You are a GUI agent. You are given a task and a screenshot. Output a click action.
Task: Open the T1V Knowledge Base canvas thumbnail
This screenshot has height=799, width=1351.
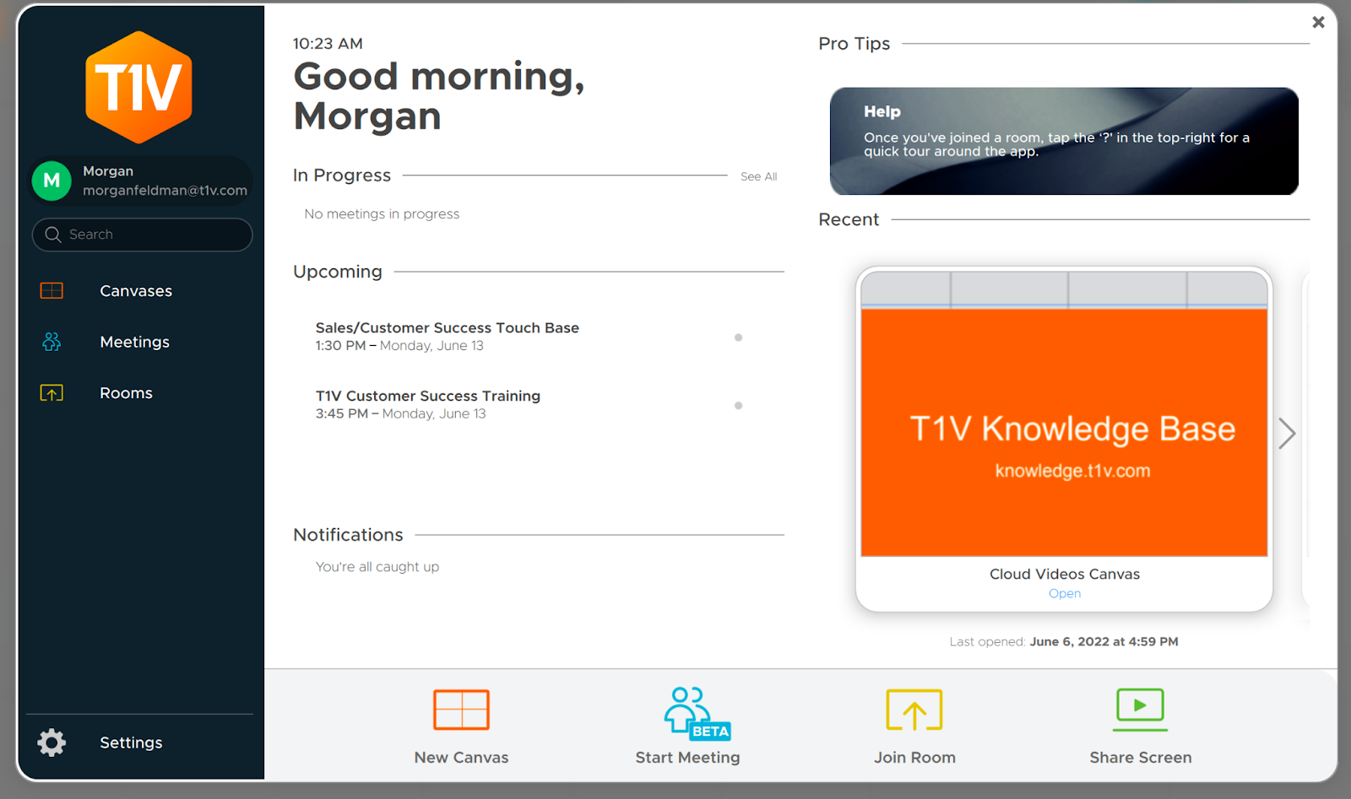coord(1064,414)
